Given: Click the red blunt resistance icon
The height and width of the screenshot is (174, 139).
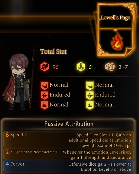Looking at the screenshot, I should (45, 105).
